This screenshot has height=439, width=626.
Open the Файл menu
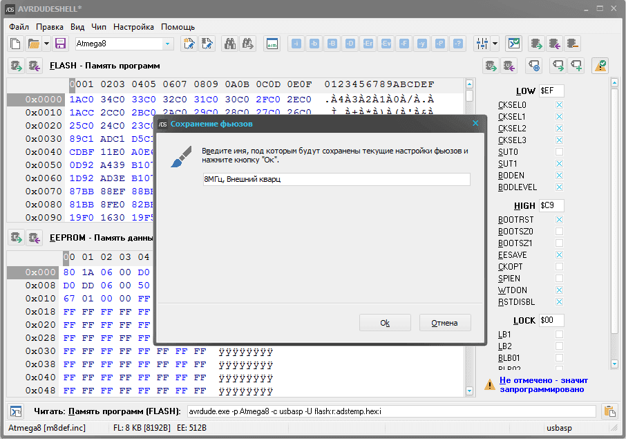pos(19,27)
